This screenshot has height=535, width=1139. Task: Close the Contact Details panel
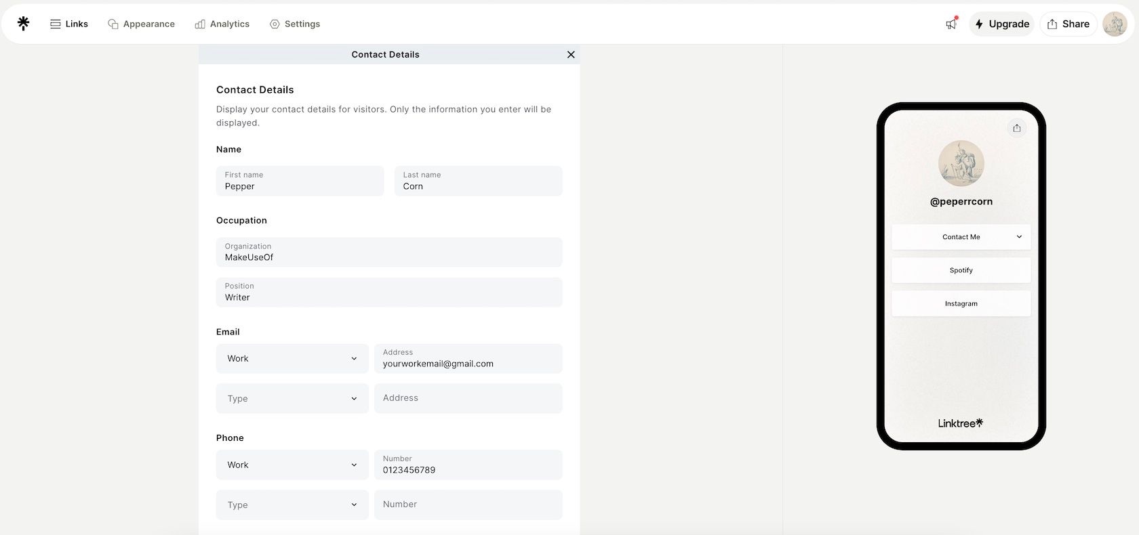coord(571,55)
